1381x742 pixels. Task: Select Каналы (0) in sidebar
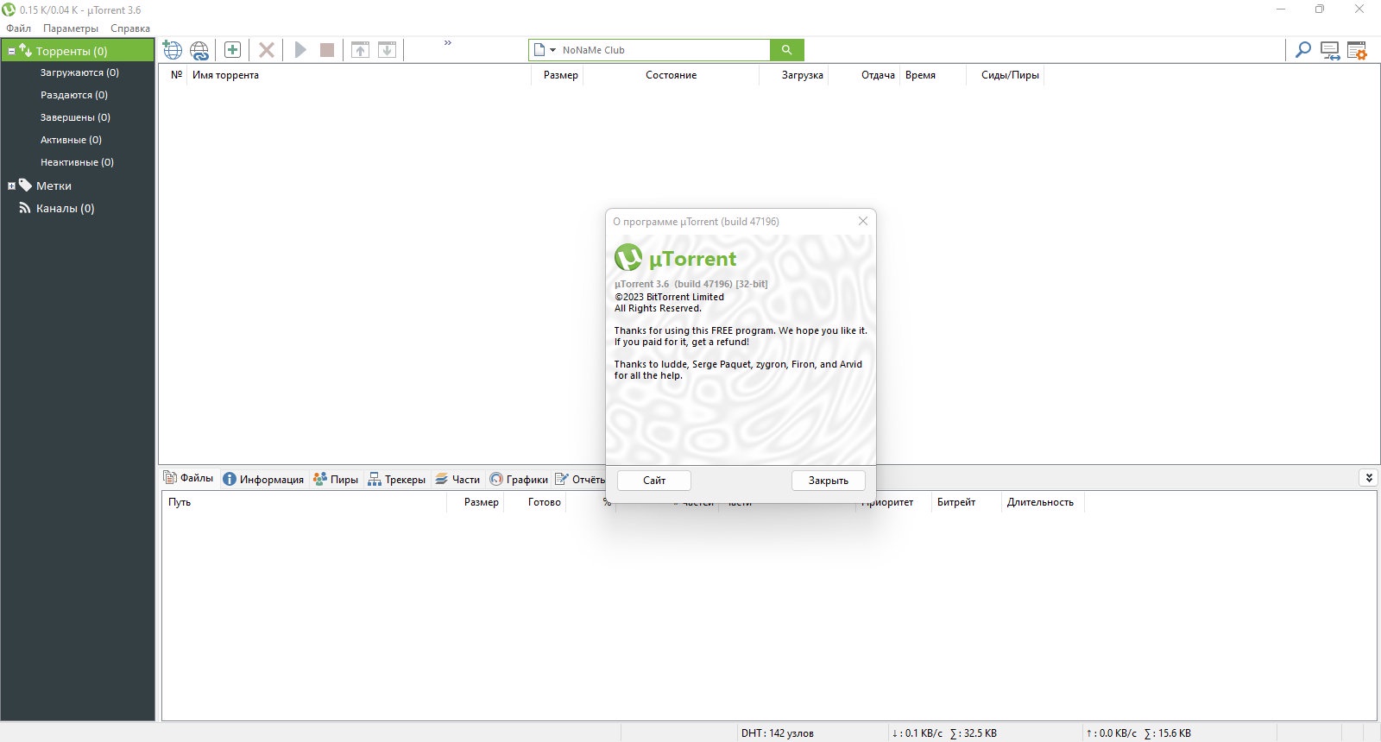[65, 208]
